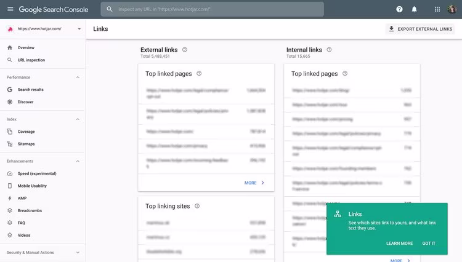Click MORE under internal Top linked pages
This screenshot has width=462, height=262.
(x=396, y=261)
